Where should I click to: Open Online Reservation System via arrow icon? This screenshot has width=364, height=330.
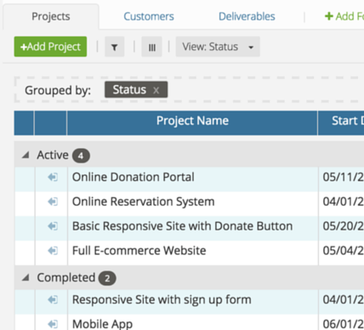[53, 202]
